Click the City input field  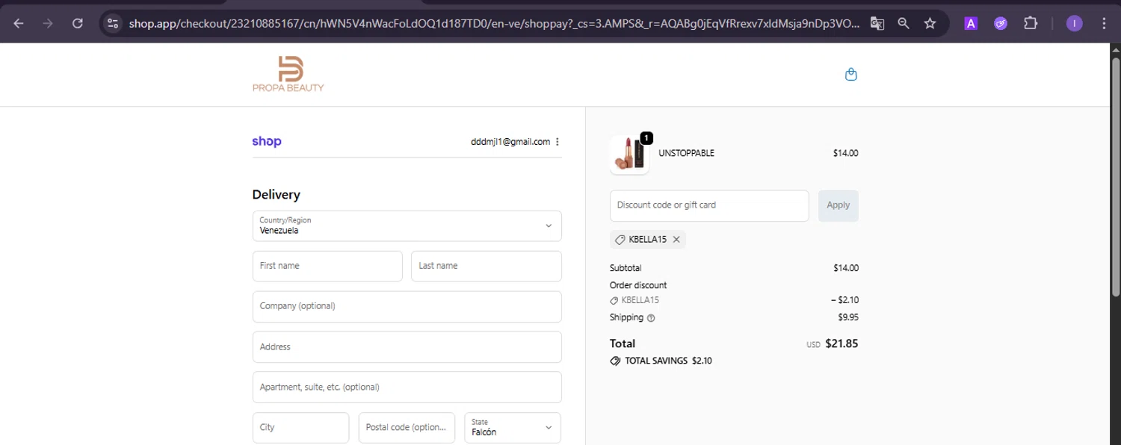pos(300,427)
